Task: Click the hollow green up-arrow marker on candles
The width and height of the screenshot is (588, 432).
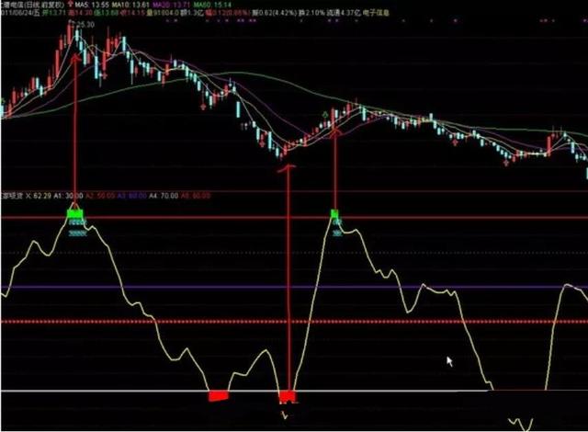Action: [325, 114]
